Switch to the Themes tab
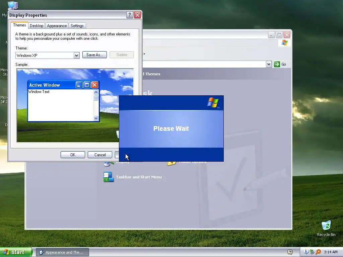The image size is (343, 257). click(19, 25)
